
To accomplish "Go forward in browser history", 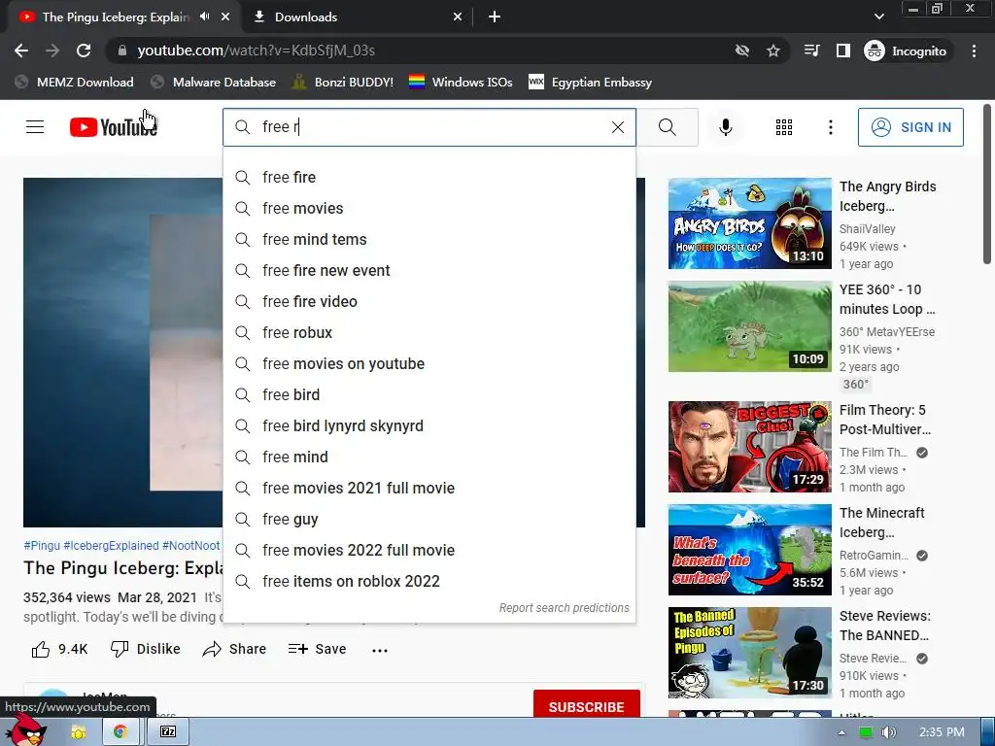I will [52, 51].
